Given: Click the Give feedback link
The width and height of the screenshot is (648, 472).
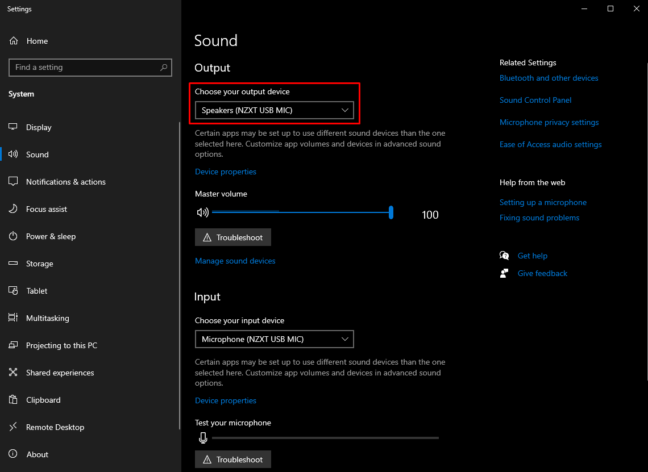Looking at the screenshot, I should [542, 273].
